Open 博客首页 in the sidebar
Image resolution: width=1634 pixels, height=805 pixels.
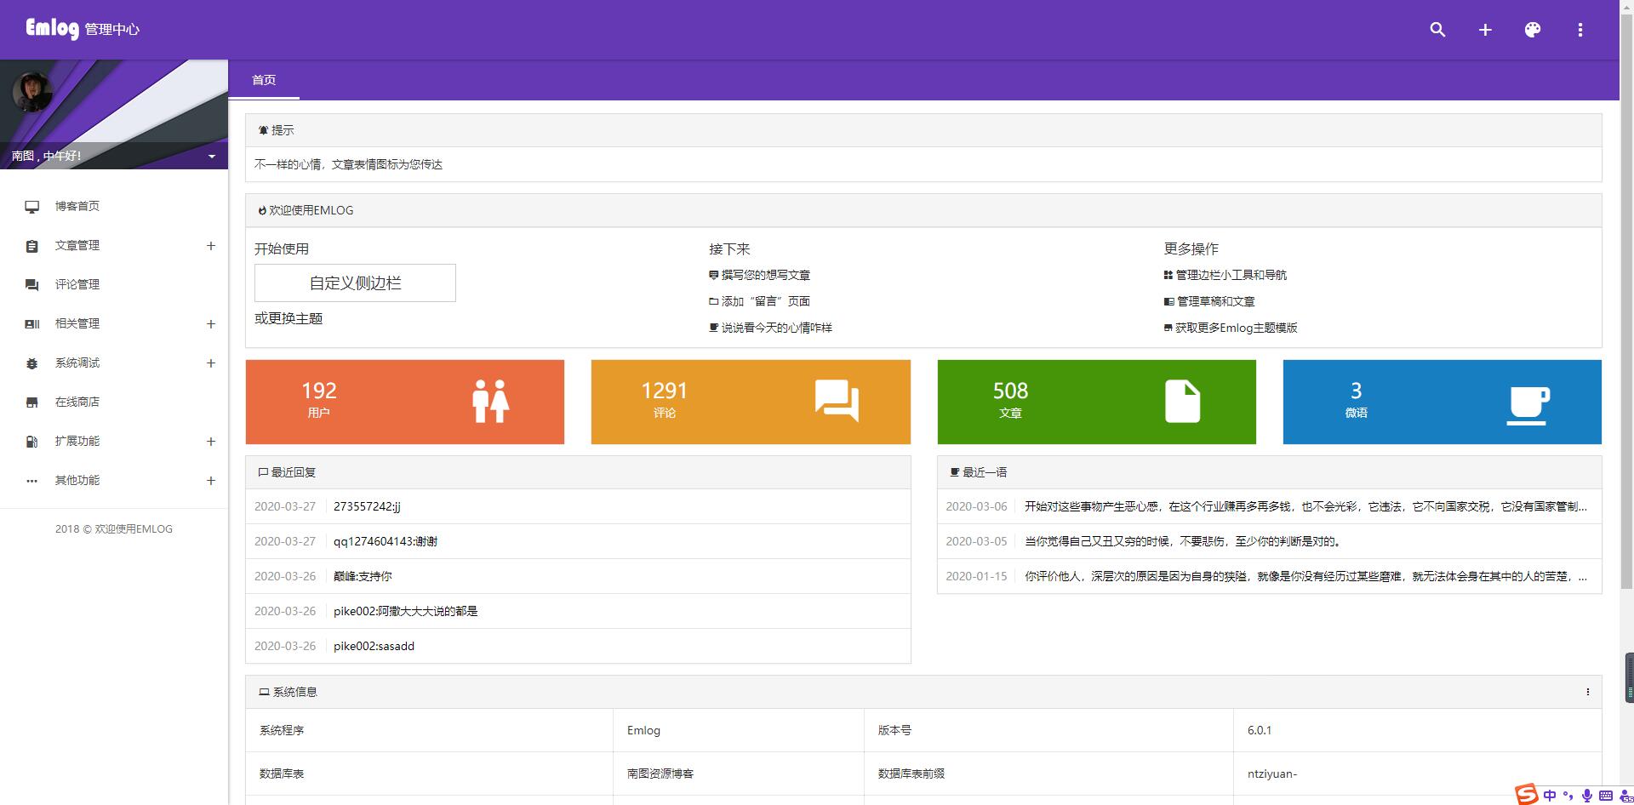[77, 206]
